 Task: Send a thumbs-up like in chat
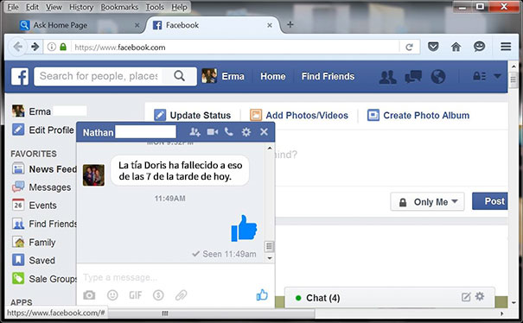[x=262, y=294]
